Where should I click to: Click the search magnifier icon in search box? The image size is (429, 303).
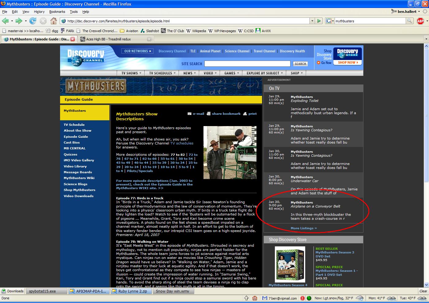[409, 21]
